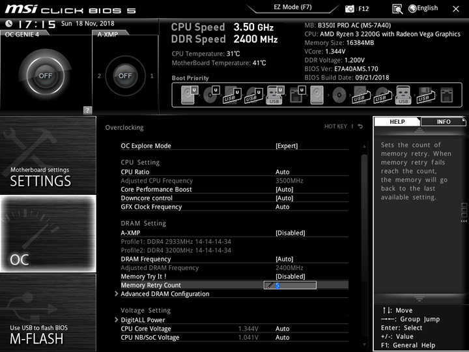Edit the Memory Retry Count field
Screen dimensions: 469x352
pyautogui.click(x=290, y=286)
